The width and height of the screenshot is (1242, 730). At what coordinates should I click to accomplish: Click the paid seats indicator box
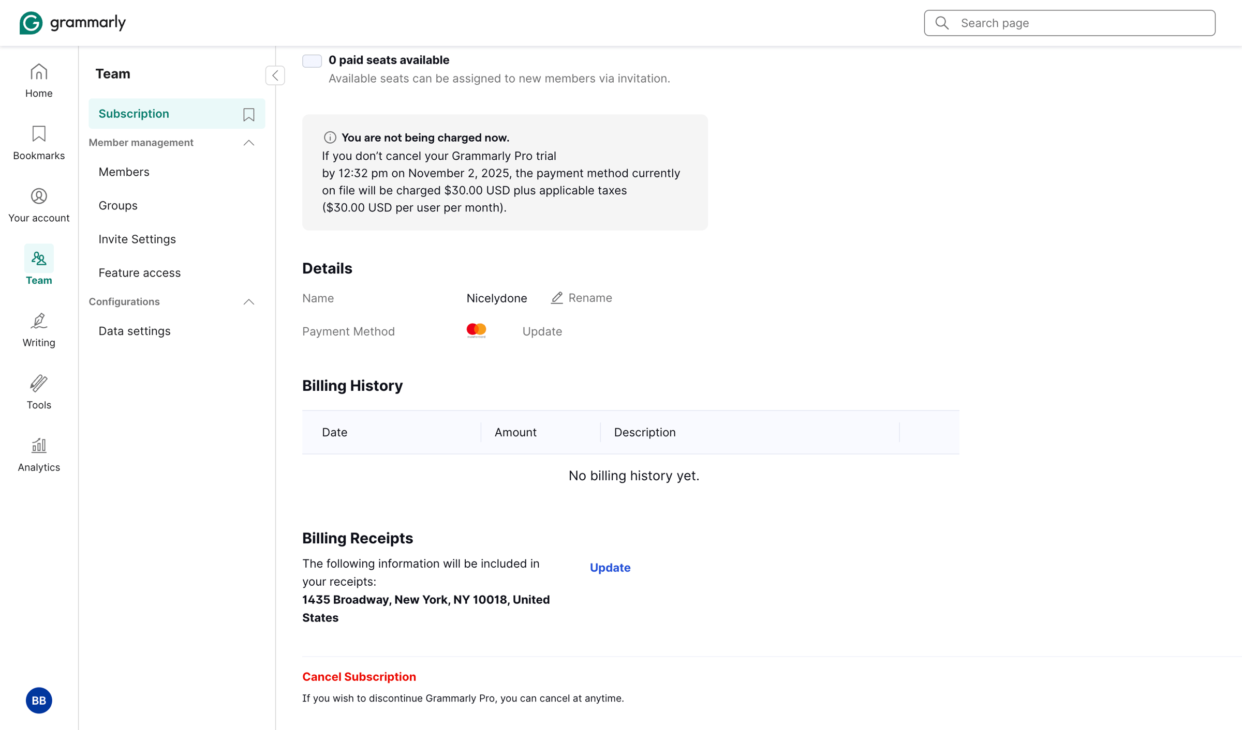tap(312, 61)
